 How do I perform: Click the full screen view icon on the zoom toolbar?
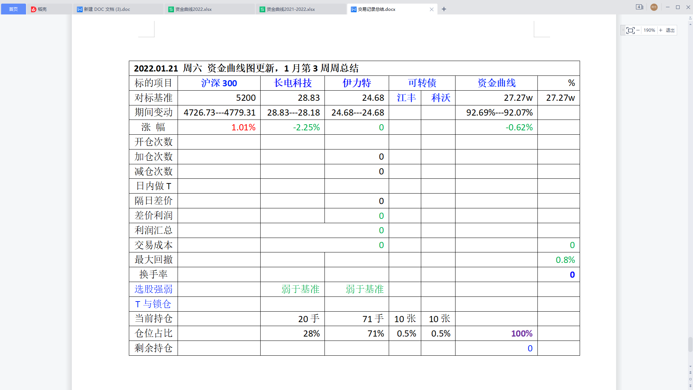631,30
